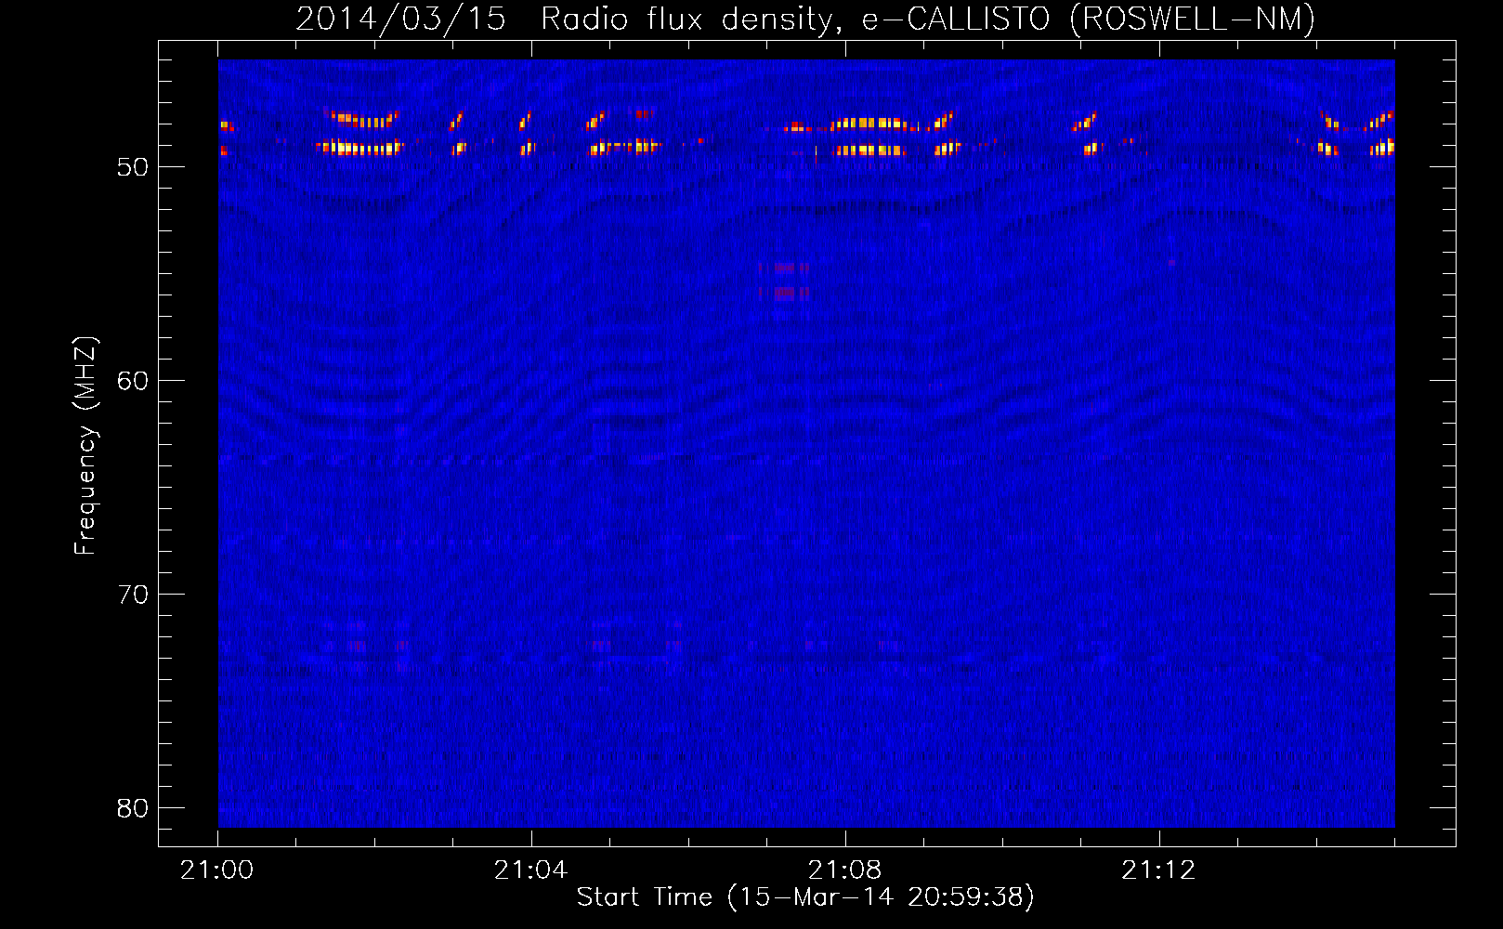Click the 'Frequency (MHZ)' axis label
Screen dimensions: 1503x929
click(x=85, y=446)
